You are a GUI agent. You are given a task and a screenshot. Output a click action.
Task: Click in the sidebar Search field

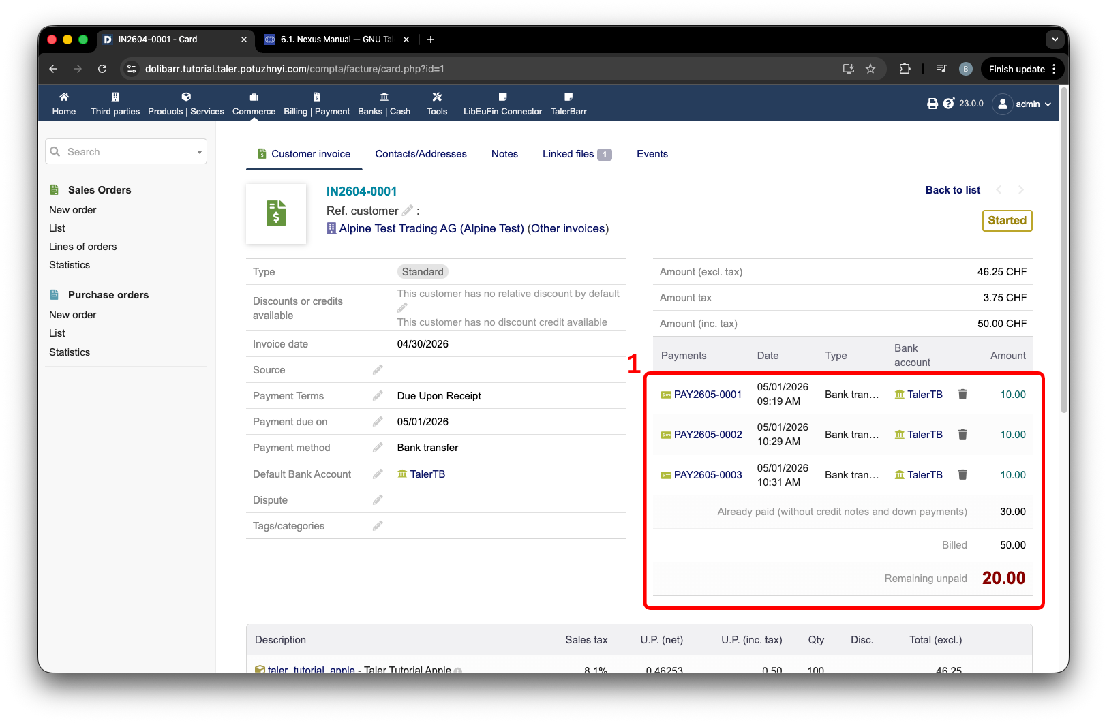point(126,152)
